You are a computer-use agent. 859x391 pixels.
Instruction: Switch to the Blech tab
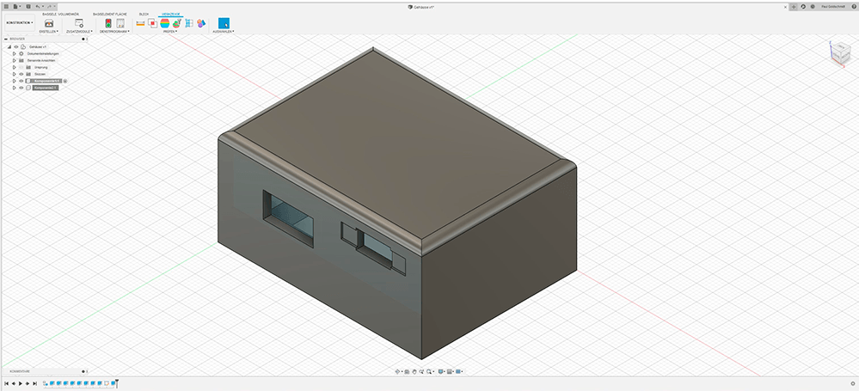click(x=144, y=14)
